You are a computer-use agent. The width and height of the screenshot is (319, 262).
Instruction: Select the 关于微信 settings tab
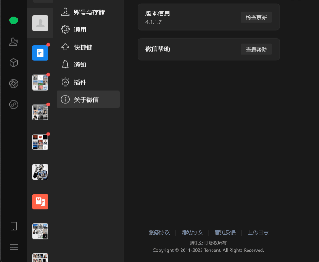[x=88, y=99]
